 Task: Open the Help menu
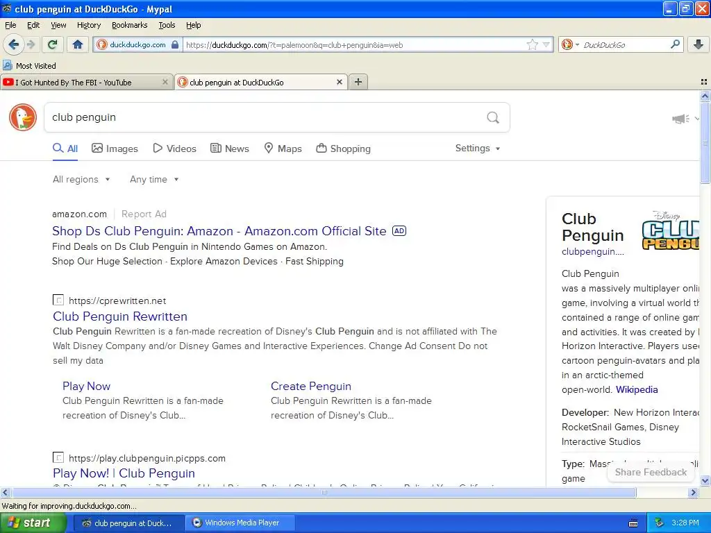193,25
